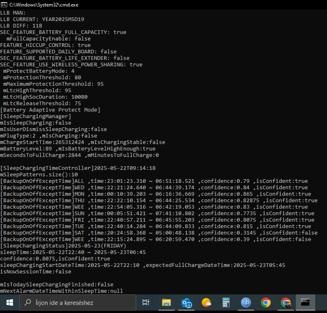The image size is (327, 313).
Task: Click '[SleepChargingManager]' heading
Action: click(x=36, y=116)
